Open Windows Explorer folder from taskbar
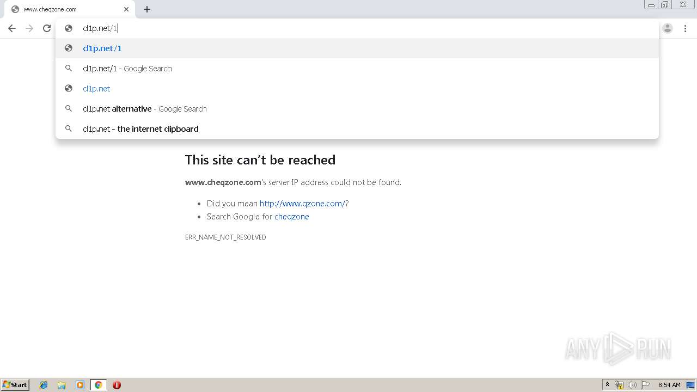The width and height of the screenshot is (697, 392). tap(62, 385)
